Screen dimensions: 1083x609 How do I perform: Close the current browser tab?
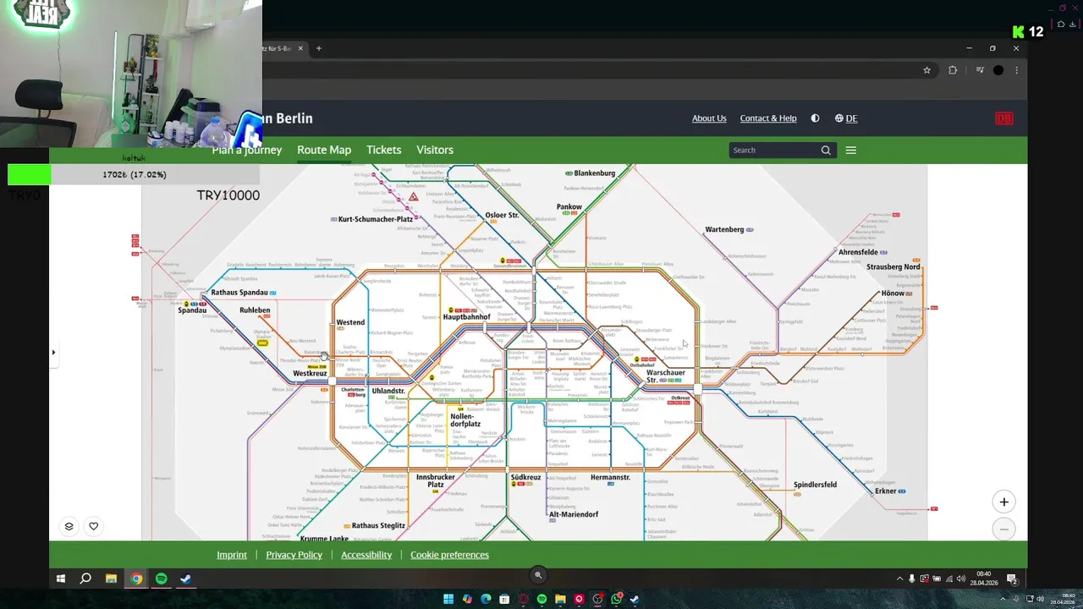pos(300,48)
